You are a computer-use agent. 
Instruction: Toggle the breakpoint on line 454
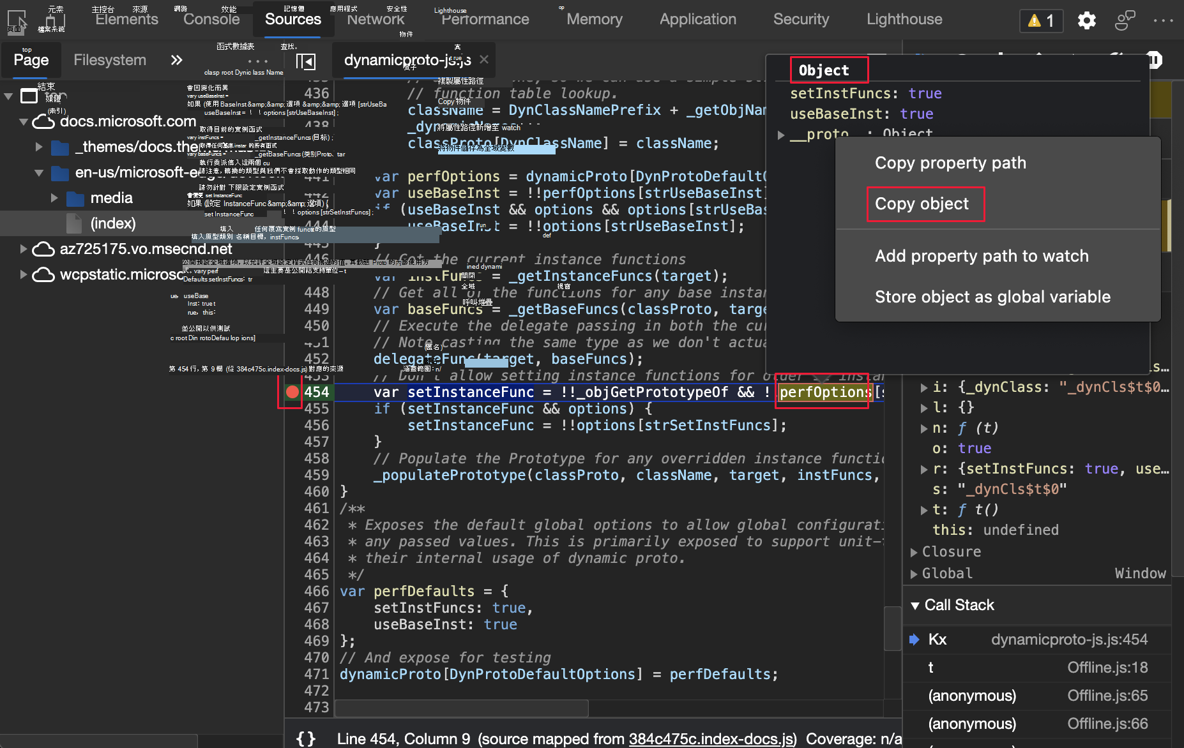[292, 392]
